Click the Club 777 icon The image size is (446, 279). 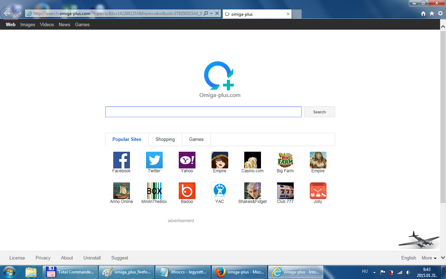pyautogui.click(x=285, y=191)
